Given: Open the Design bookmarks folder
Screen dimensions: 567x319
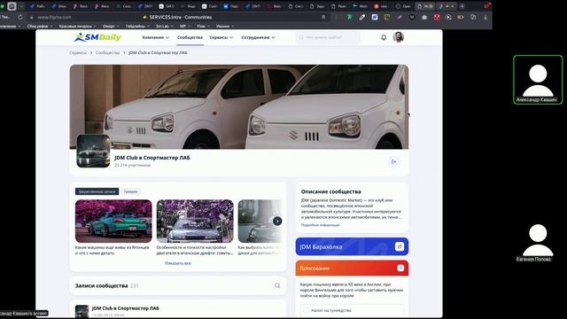Looking at the screenshot, I should click(111, 26).
